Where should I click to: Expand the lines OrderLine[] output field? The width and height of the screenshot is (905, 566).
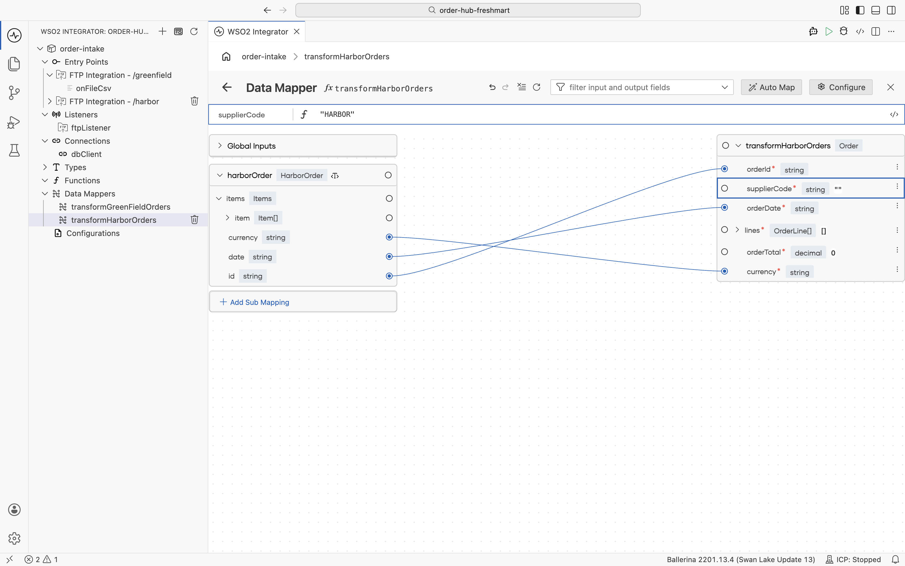click(x=737, y=230)
